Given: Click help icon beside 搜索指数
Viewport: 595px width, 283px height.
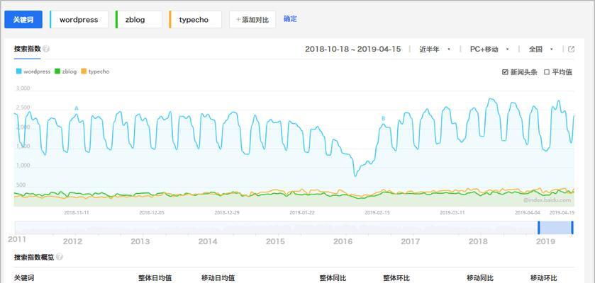Looking at the screenshot, I should click(x=46, y=49).
